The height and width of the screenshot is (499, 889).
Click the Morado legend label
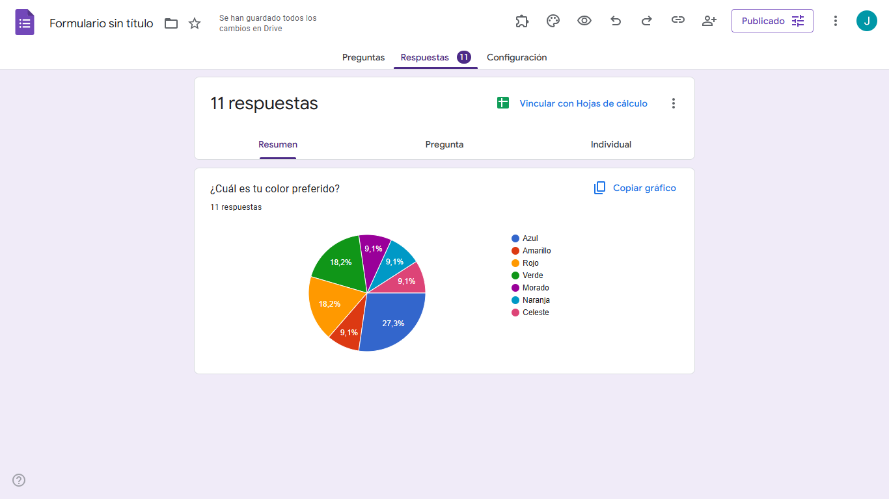(536, 288)
